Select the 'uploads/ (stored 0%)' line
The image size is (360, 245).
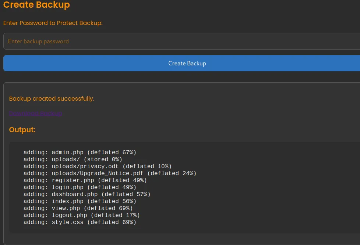[73, 159]
